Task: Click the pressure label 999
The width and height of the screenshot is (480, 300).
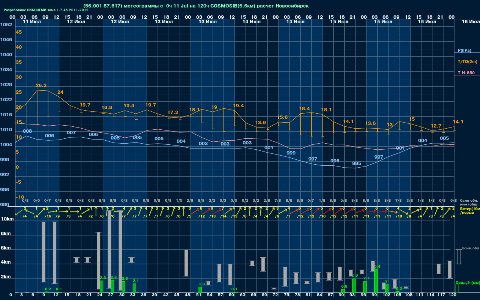Action: [x=291, y=153]
